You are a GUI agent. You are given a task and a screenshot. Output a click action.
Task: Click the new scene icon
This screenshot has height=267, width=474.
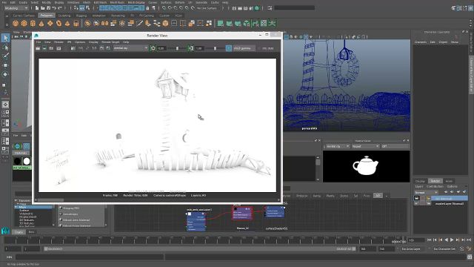36,8
